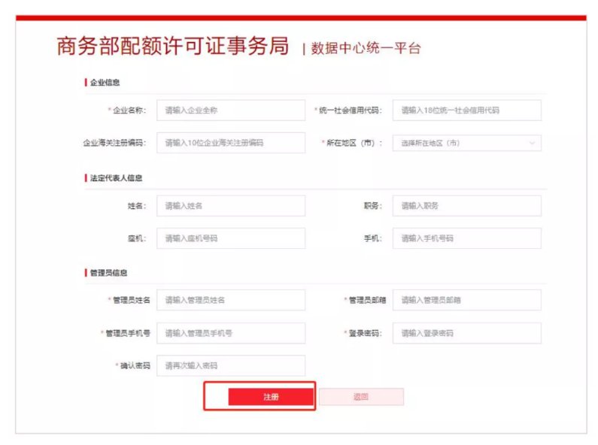Click the 企业信息 section heading
This screenshot has height=445, width=598.
point(105,83)
